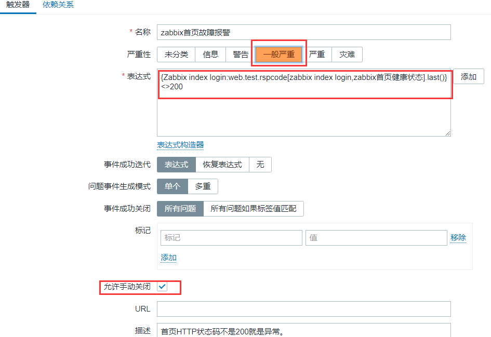Click the 标记 tag name field
The image size is (491, 337).
[x=231, y=238]
